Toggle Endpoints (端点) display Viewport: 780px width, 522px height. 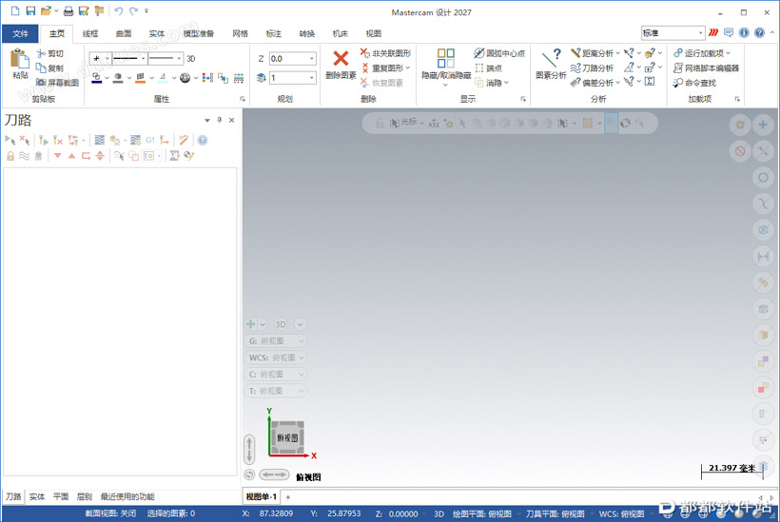click(x=488, y=68)
